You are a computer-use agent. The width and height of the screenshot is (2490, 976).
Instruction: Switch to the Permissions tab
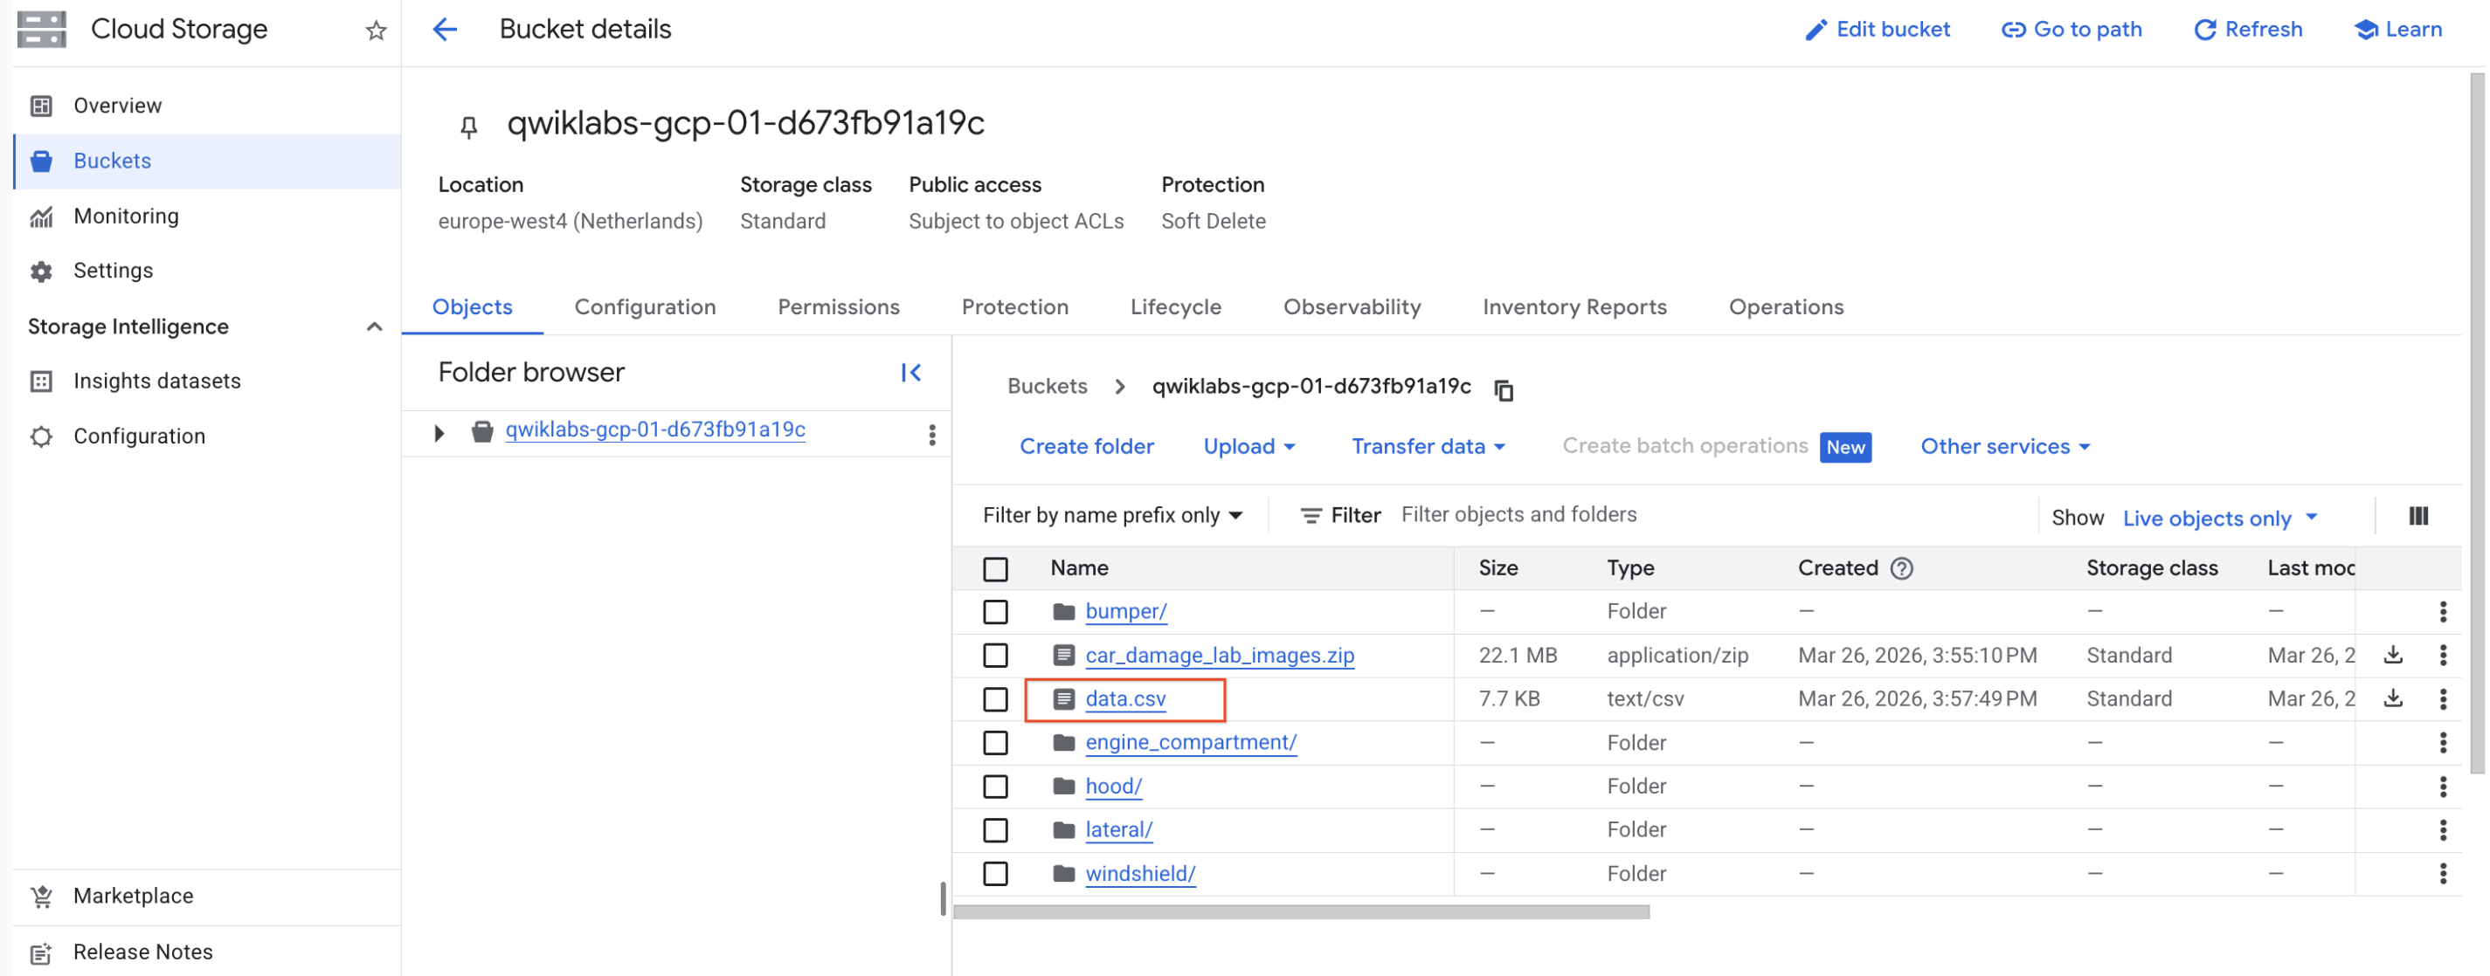837,307
